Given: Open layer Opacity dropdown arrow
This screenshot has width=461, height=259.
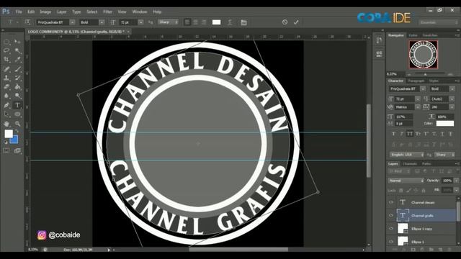Looking at the screenshot, I should pos(457,181).
